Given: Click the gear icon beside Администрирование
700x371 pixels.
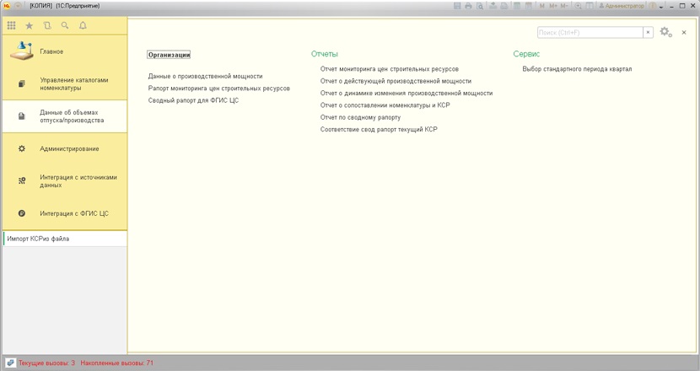Looking at the screenshot, I should pyautogui.click(x=21, y=148).
